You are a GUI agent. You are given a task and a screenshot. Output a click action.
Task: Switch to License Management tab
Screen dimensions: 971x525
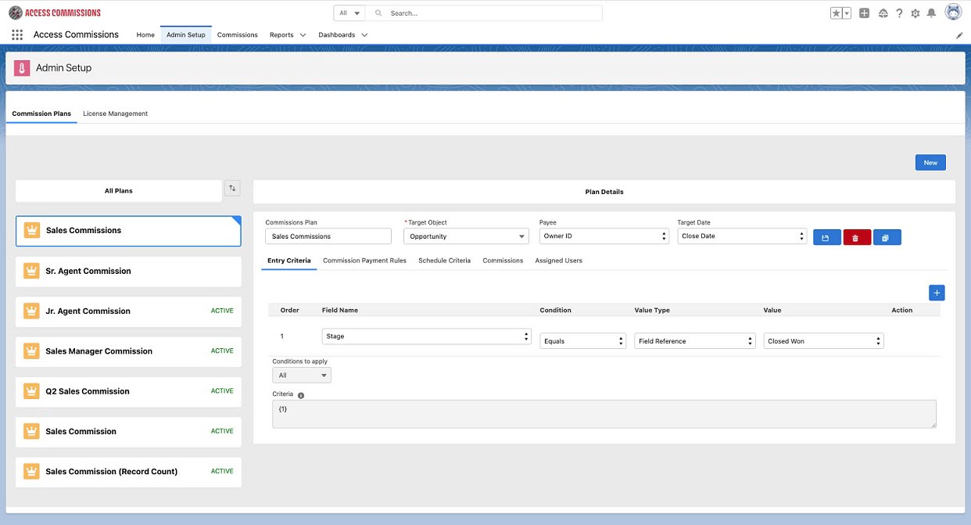click(115, 113)
